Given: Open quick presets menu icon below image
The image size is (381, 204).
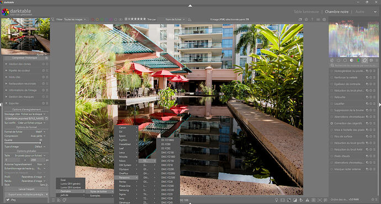Looking at the screenshot, I should pyautogui.click(x=53, y=200).
